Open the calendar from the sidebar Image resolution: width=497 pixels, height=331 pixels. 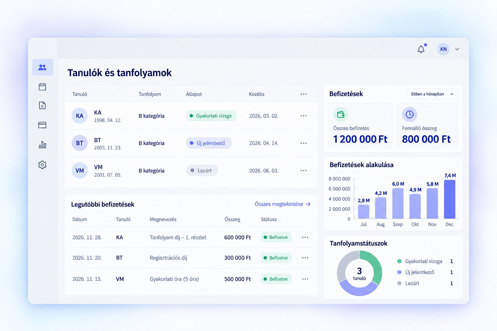click(x=42, y=87)
